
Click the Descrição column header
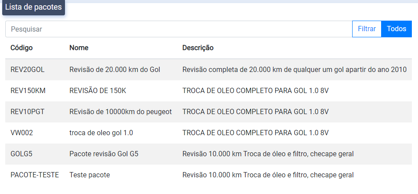point(198,48)
